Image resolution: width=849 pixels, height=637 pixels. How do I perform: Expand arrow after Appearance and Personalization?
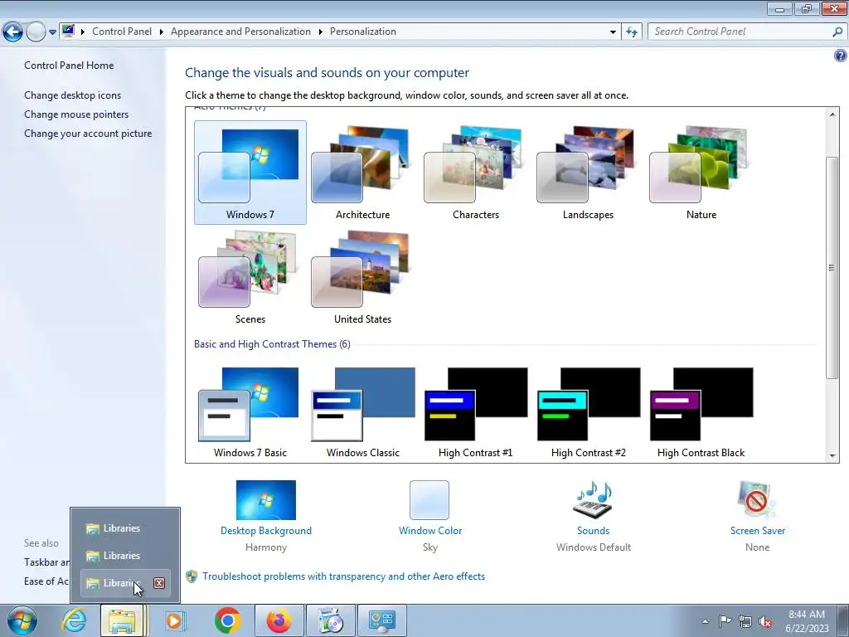coord(321,32)
